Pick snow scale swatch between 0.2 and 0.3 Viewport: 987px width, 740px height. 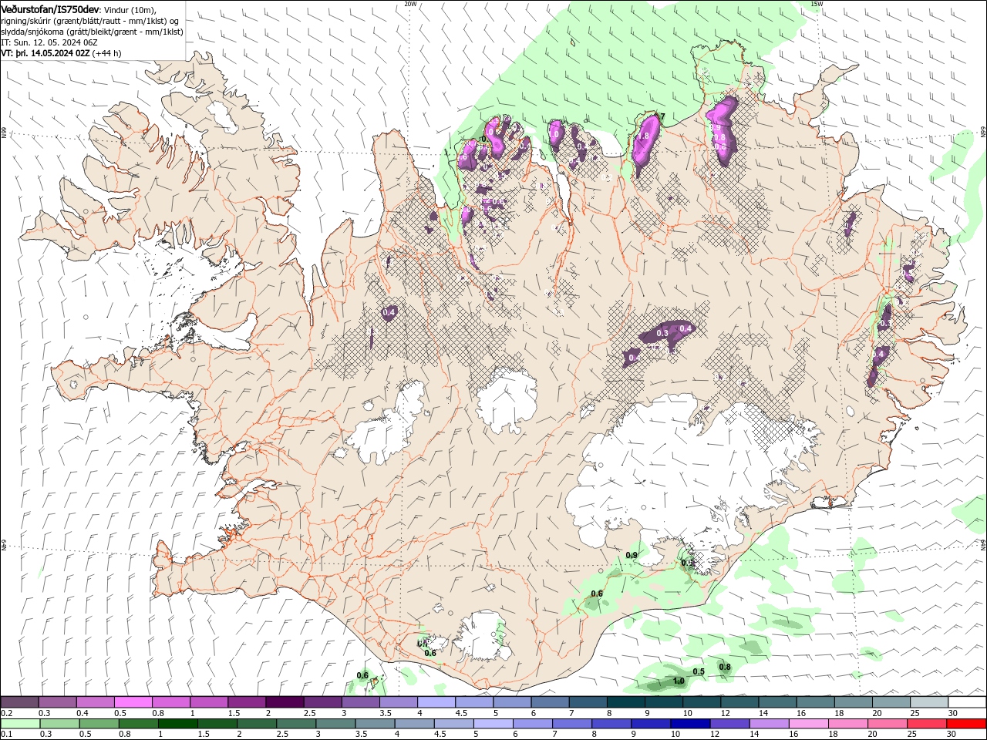click(19, 702)
